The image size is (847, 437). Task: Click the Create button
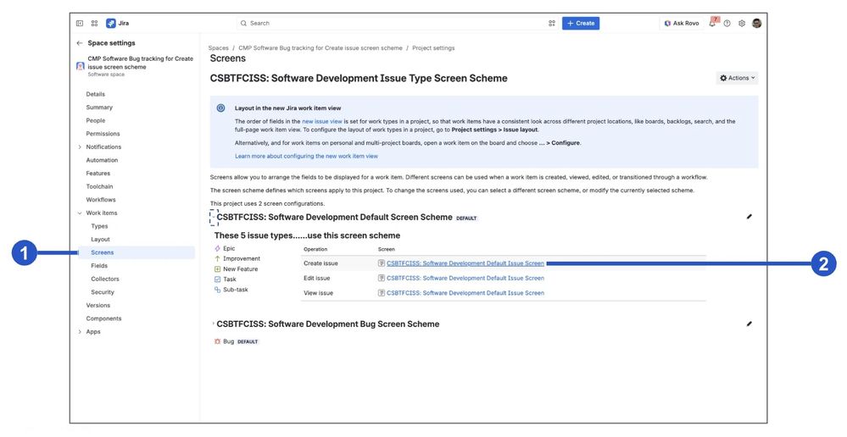click(x=581, y=23)
